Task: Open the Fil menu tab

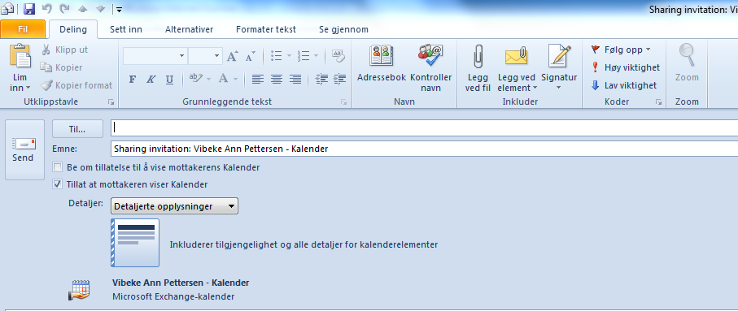Action: click(x=23, y=29)
